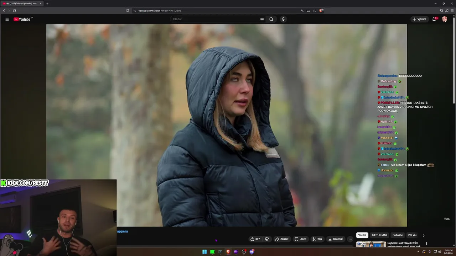This screenshot has width=456, height=256.
Task: Save video with Uložiť button
Action: point(300,239)
